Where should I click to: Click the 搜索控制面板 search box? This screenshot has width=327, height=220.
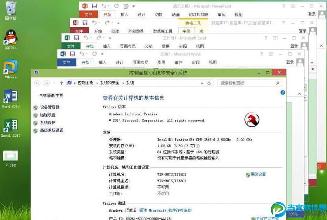pos(250,83)
